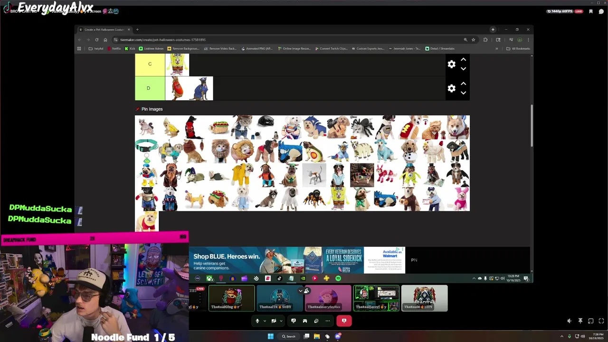Image resolution: width=608 pixels, height=342 pixels.
Task: Open activities controller icon in call
Action: pyautogui.click(x=305, y=321)
